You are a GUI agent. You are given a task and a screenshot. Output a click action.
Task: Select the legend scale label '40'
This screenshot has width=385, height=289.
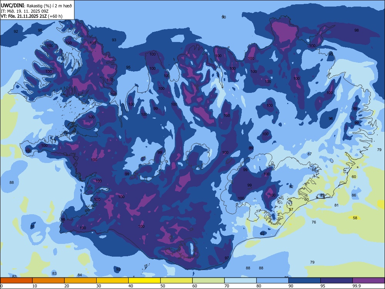(x=131, y=286)
